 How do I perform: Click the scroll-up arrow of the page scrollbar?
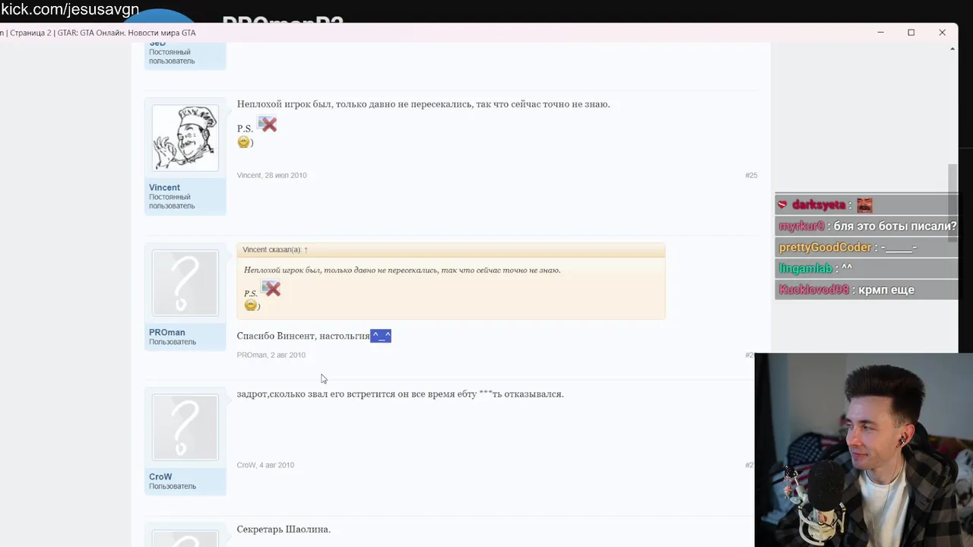tap(952, 49)
